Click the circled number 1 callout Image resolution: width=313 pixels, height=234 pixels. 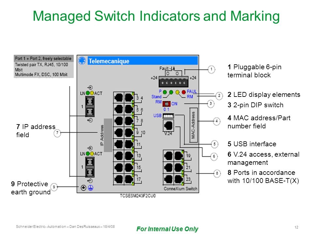tap(211, 70)
